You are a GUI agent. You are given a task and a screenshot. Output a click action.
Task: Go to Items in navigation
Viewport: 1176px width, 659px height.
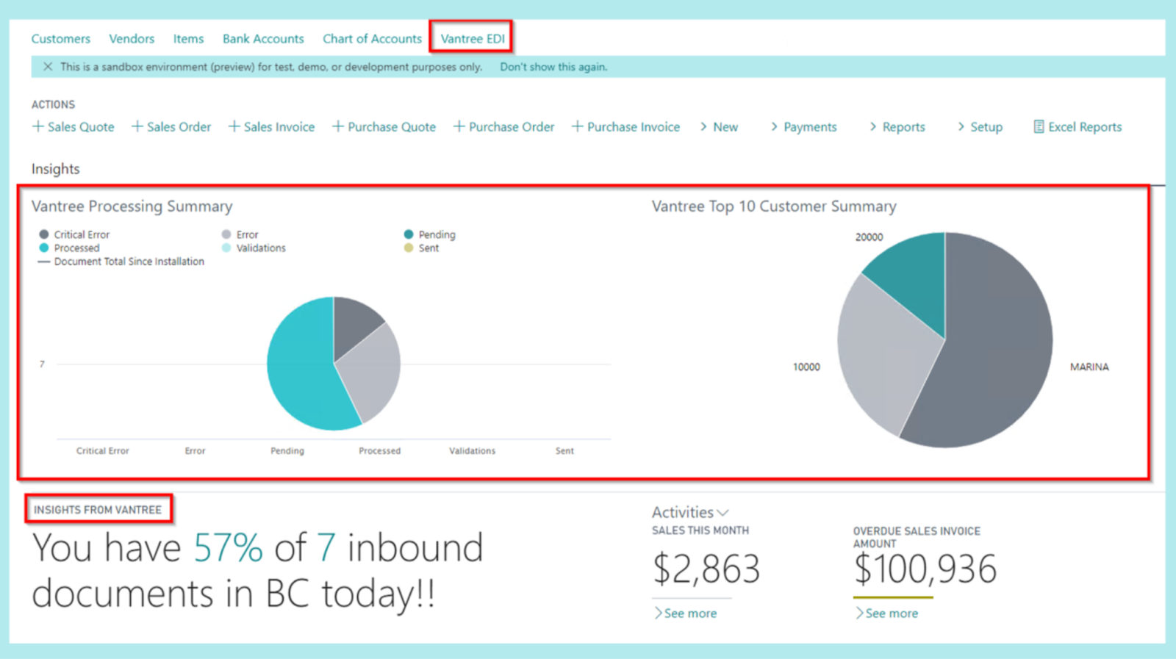(188, 39)
